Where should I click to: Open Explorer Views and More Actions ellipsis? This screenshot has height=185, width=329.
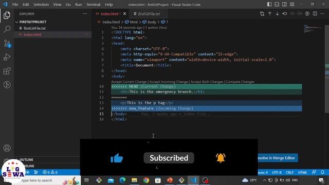[85, 14]
